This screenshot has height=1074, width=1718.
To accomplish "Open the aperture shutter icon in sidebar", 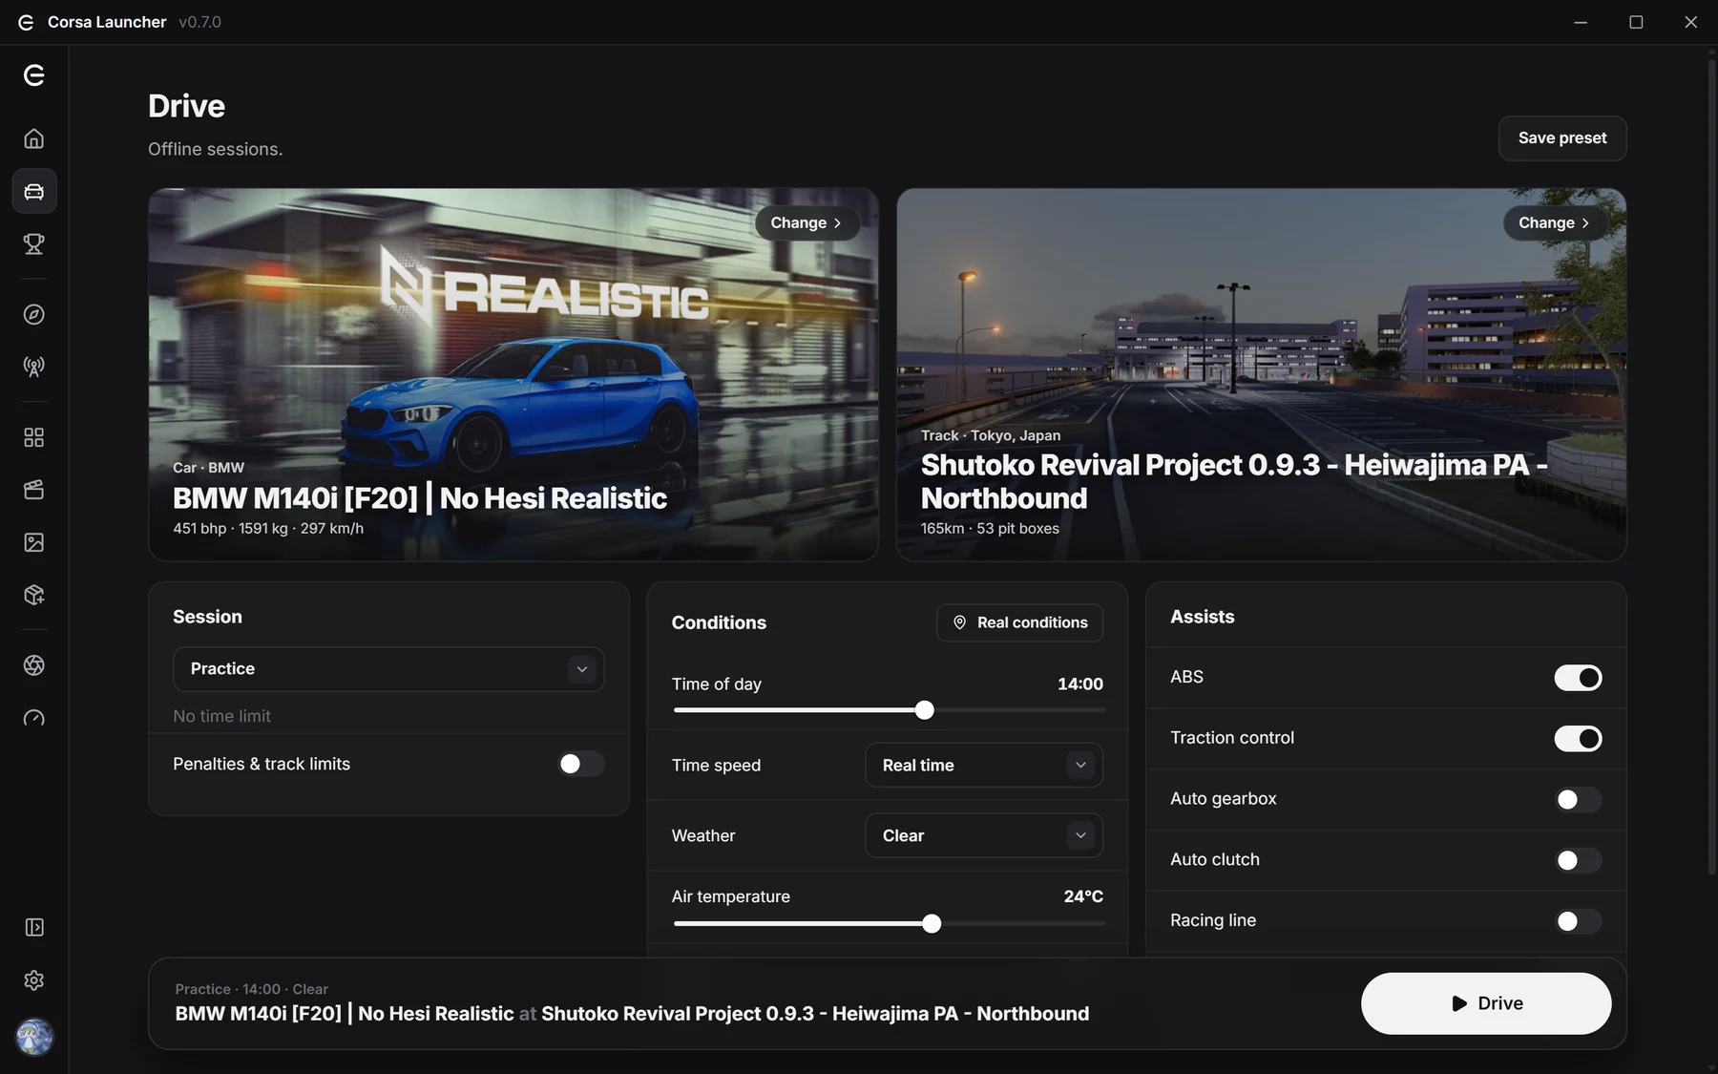I will click(34, 665).
